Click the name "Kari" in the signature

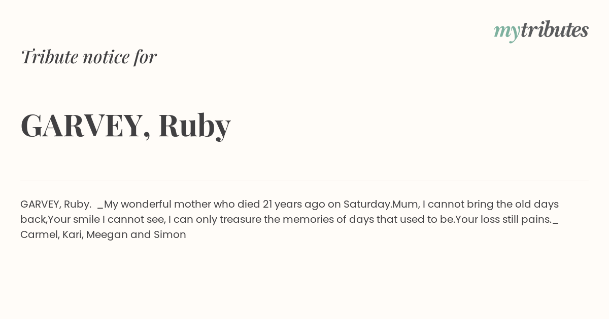[x=72, y=234]
